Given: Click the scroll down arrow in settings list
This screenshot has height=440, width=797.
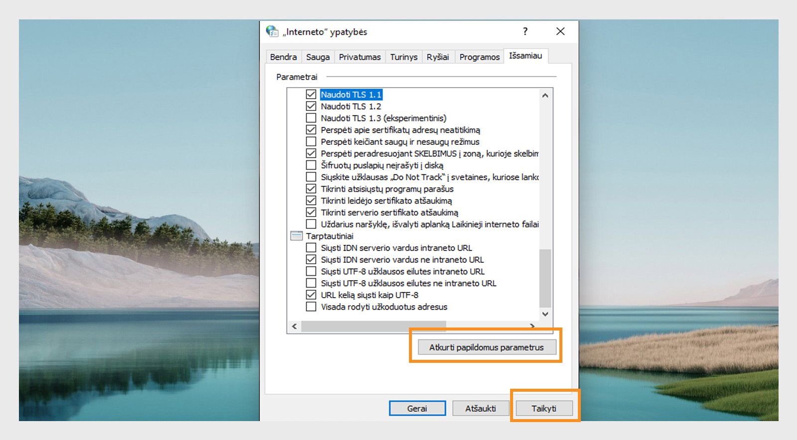Looking at the screenshot, I should pos(545,314).
